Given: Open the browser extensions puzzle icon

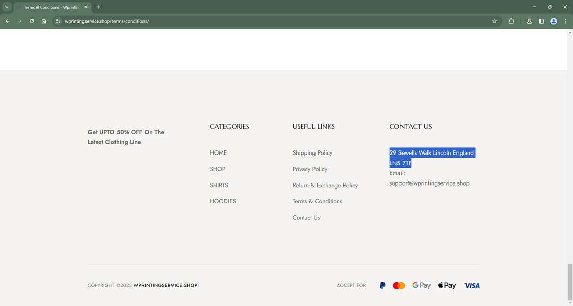Looking at the screenshot, I should [511, 21].
